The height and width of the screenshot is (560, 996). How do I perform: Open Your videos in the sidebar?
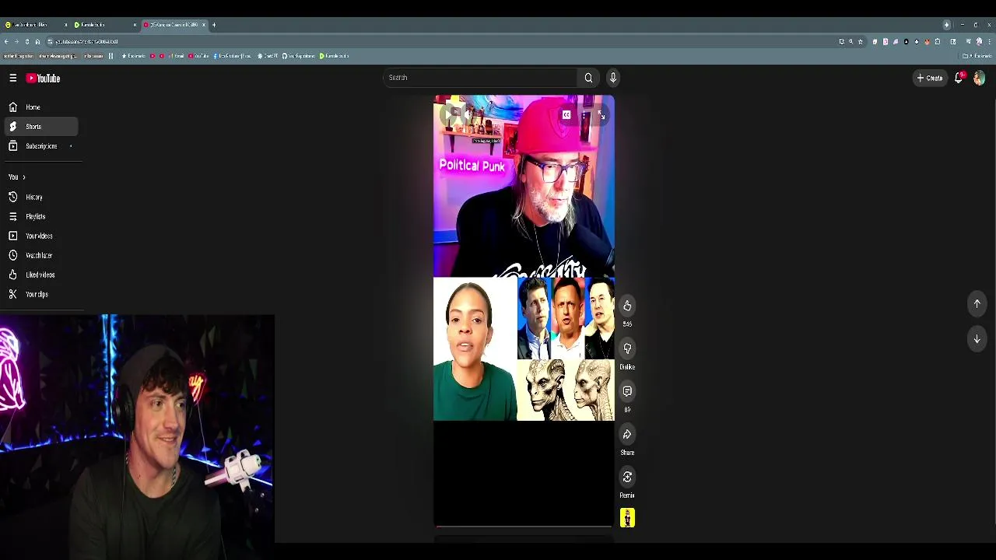40,236
